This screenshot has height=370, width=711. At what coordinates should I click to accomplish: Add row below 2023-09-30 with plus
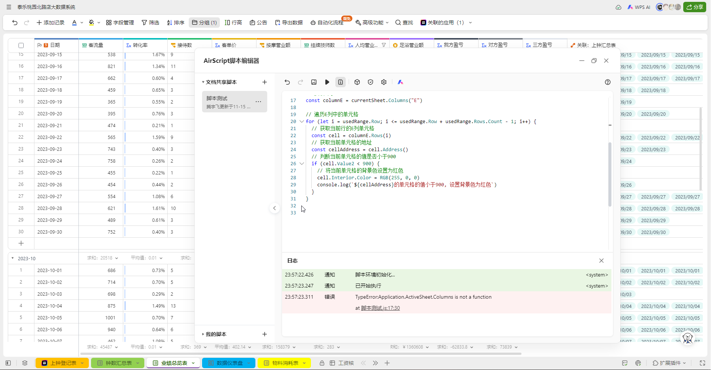tap(21, 243)
